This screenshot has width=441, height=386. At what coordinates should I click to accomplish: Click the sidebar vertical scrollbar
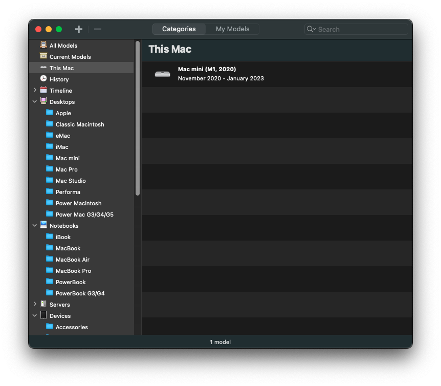tap(138, 118)
